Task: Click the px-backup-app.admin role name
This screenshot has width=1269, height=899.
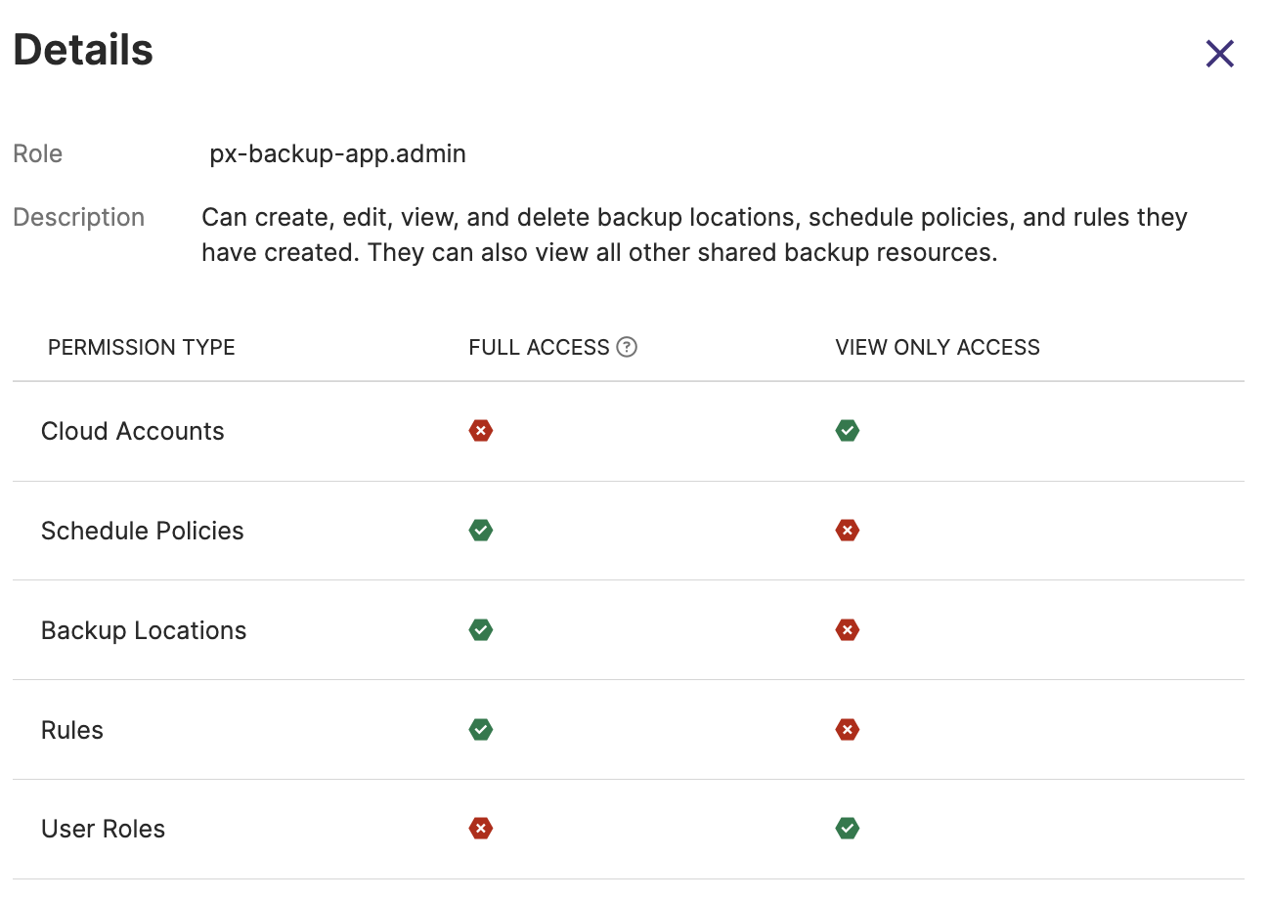Action: [x=337, y=153]
